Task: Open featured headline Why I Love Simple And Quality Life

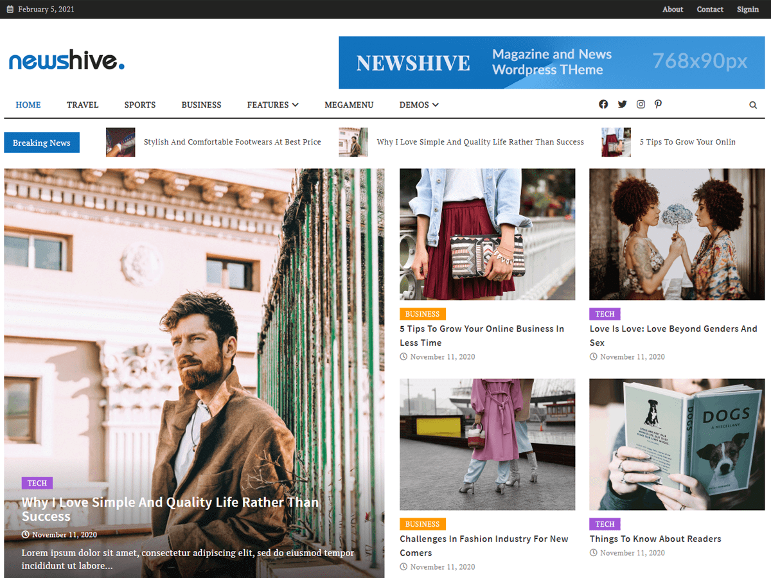Action: pyautogui.click(x=170, y=509)
